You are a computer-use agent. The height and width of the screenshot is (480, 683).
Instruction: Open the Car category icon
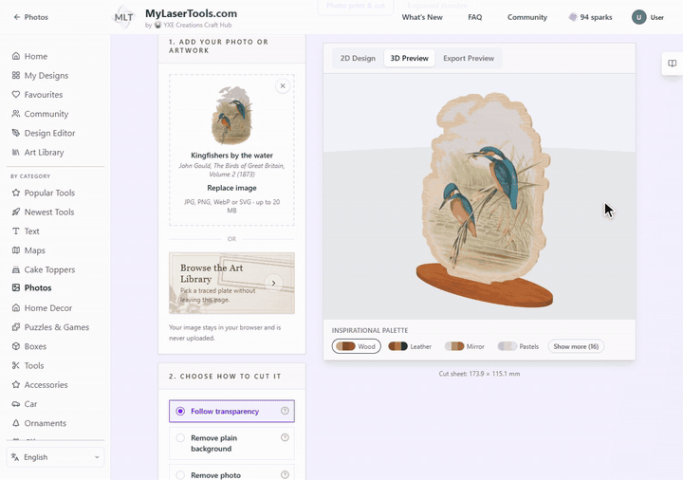pos(16,404)
